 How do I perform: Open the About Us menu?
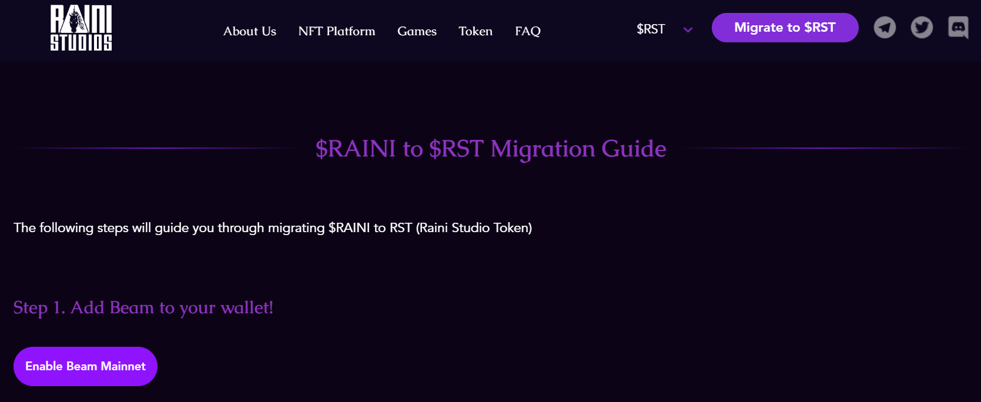click(x=250, y=31)
